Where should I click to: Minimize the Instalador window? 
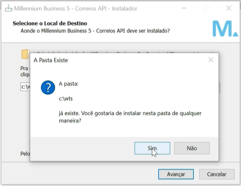[184, 8]
